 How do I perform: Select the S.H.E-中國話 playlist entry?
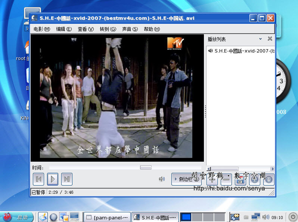(x=240, y=51)
